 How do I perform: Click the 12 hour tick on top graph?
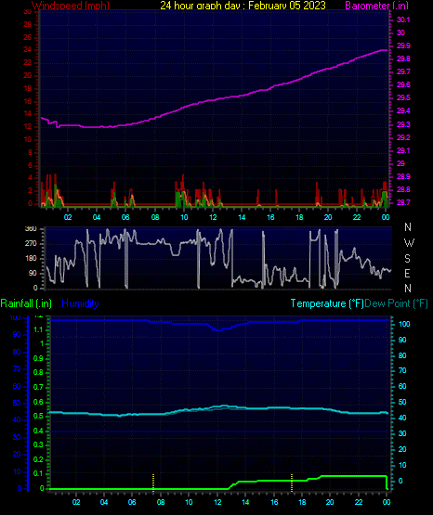[x=213, y=217]
